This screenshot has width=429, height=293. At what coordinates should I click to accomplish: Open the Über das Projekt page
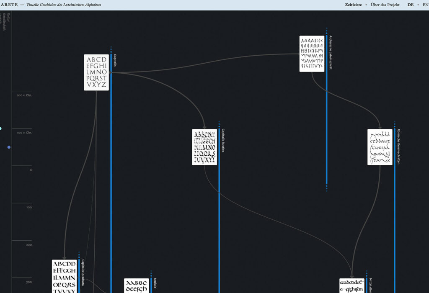tap(385, 5)
